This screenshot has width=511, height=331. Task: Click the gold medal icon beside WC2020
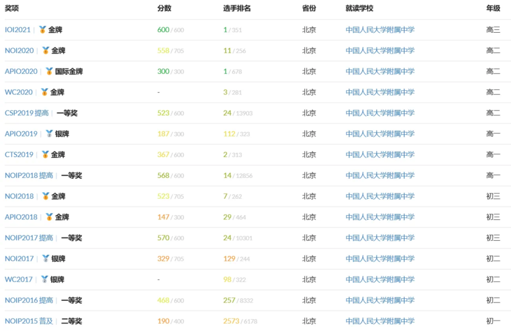(44, 92)
